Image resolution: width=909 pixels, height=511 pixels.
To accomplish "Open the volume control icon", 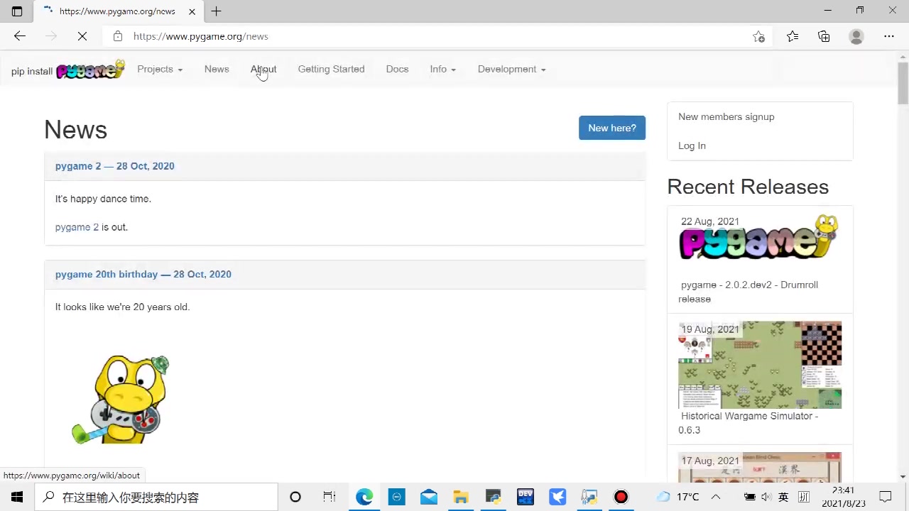I will coord(766,497).
